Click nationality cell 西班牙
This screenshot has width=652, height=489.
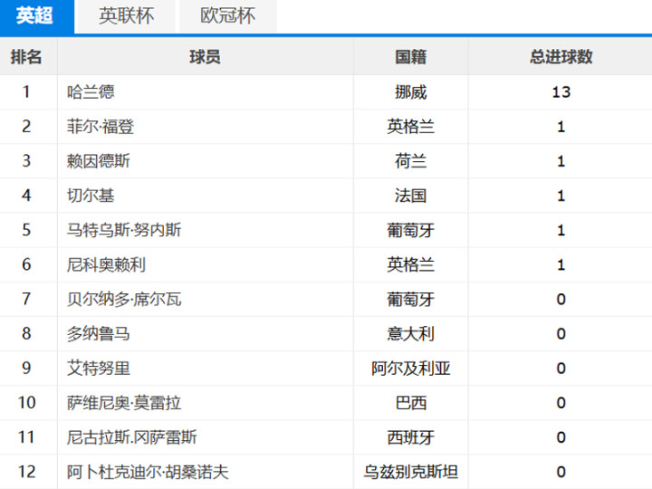[411, 437]
